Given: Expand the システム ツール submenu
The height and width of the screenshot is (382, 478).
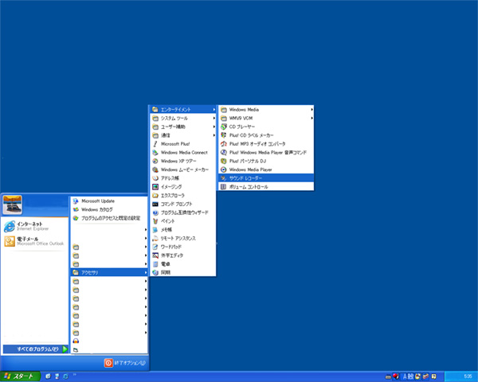Looking at the screenshot, I should click(x=183, y=118).
